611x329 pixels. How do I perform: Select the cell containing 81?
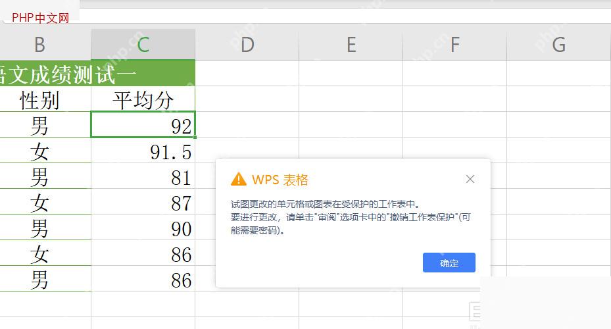coord(143,176)
